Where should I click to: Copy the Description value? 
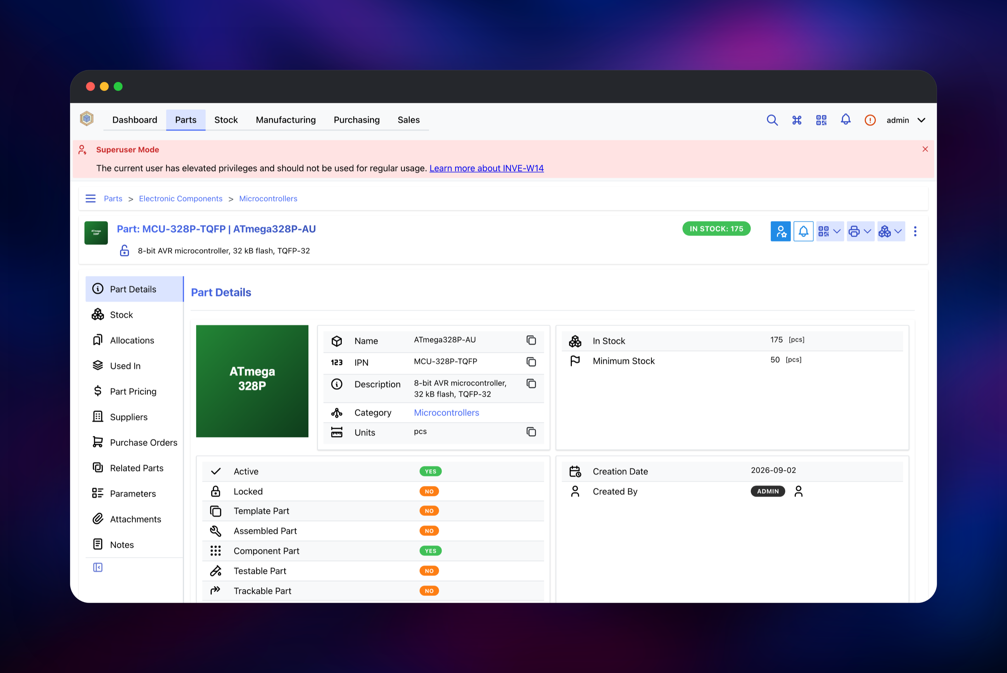tap(531, 383)
